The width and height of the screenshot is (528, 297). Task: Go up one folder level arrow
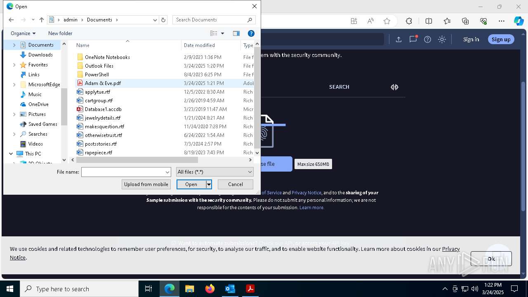(x=42, y=20)
